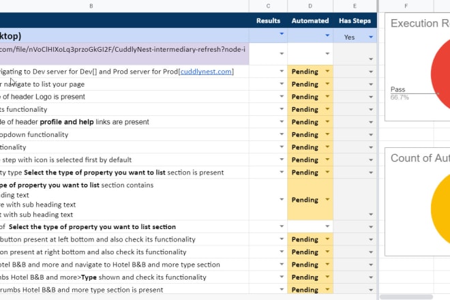This screenshot has height=300, width=450.
Task: Open the Results column filter icon
Action: coord(282,34)
